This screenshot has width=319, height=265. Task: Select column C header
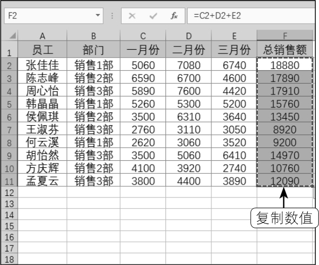point(143,36)
